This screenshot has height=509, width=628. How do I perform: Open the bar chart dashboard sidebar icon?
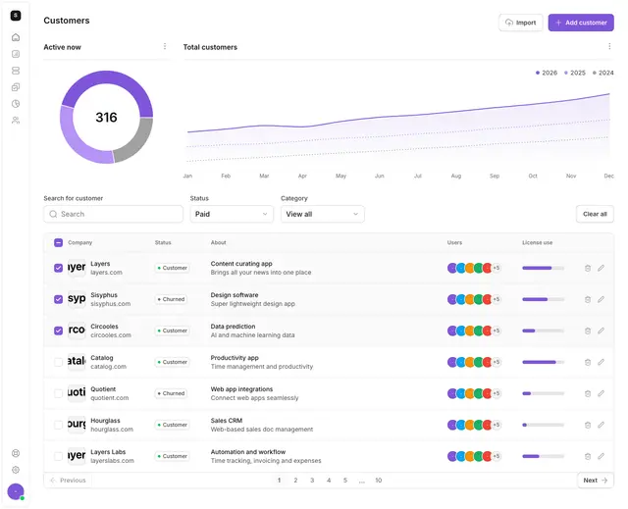point(16,54)
